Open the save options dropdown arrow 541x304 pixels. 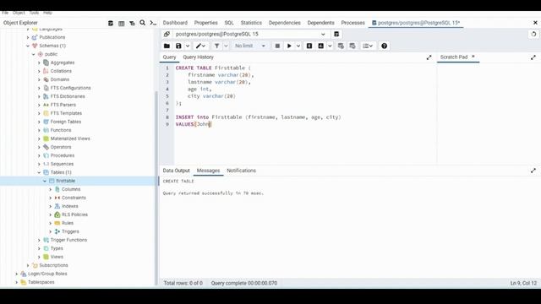188,46
